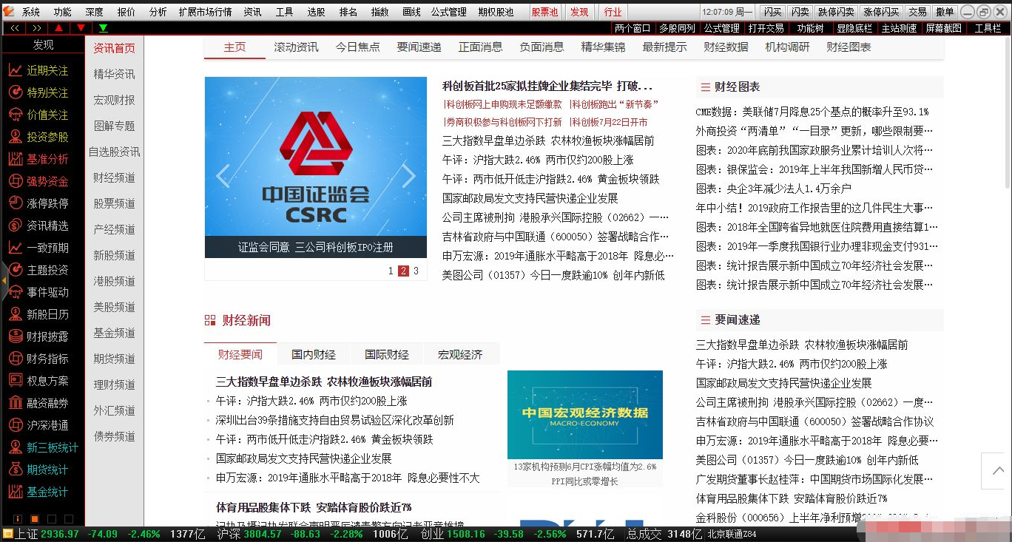Switch to the 滚动资讯 tab
Image resolution: width=1012 pixels, height=542 pixels.
pyautogui.click(x=296, y=47)
